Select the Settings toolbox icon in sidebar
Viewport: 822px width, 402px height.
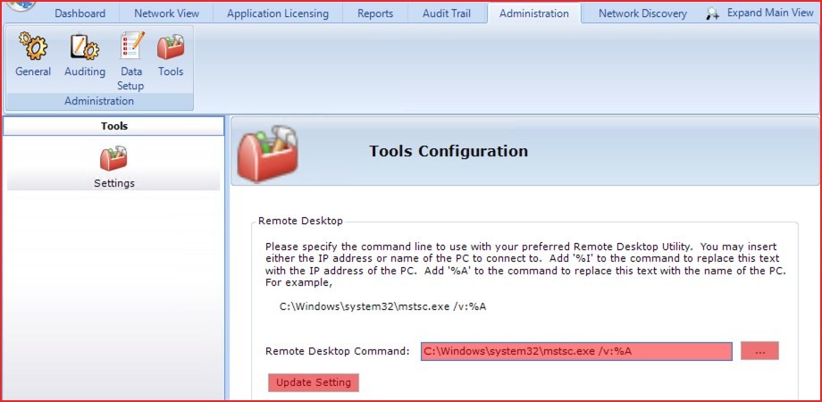(x=113, y=159)
